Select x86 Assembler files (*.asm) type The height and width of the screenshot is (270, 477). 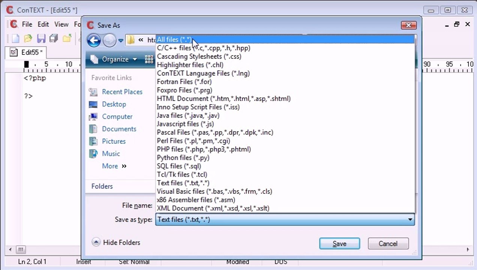pos(285,200)
